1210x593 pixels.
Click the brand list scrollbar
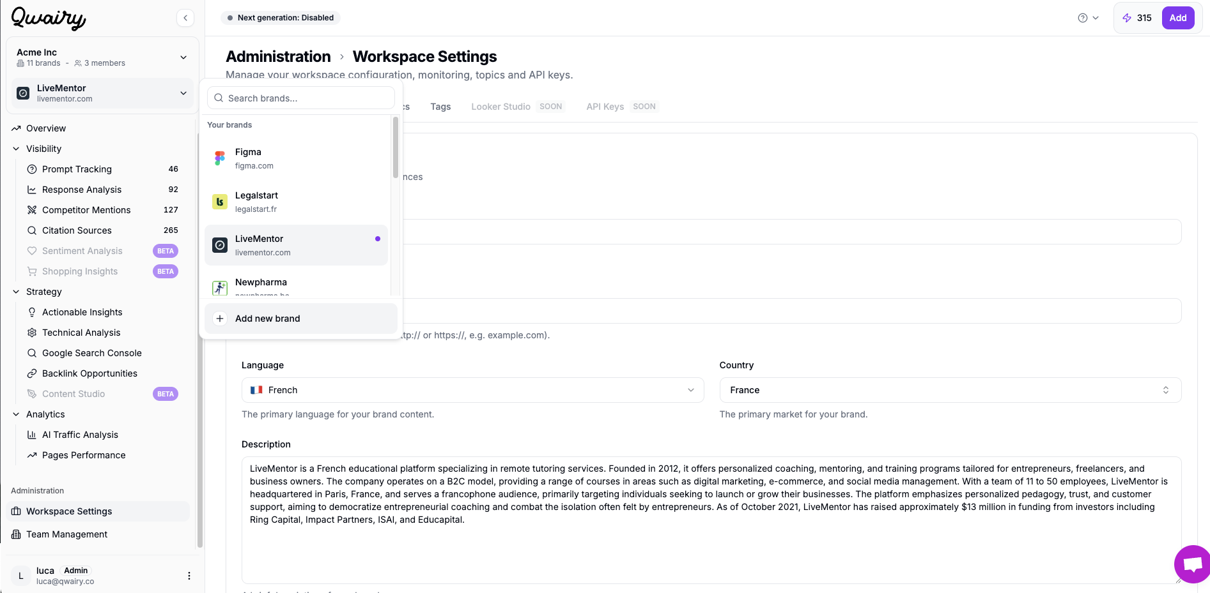click(396, 147)
